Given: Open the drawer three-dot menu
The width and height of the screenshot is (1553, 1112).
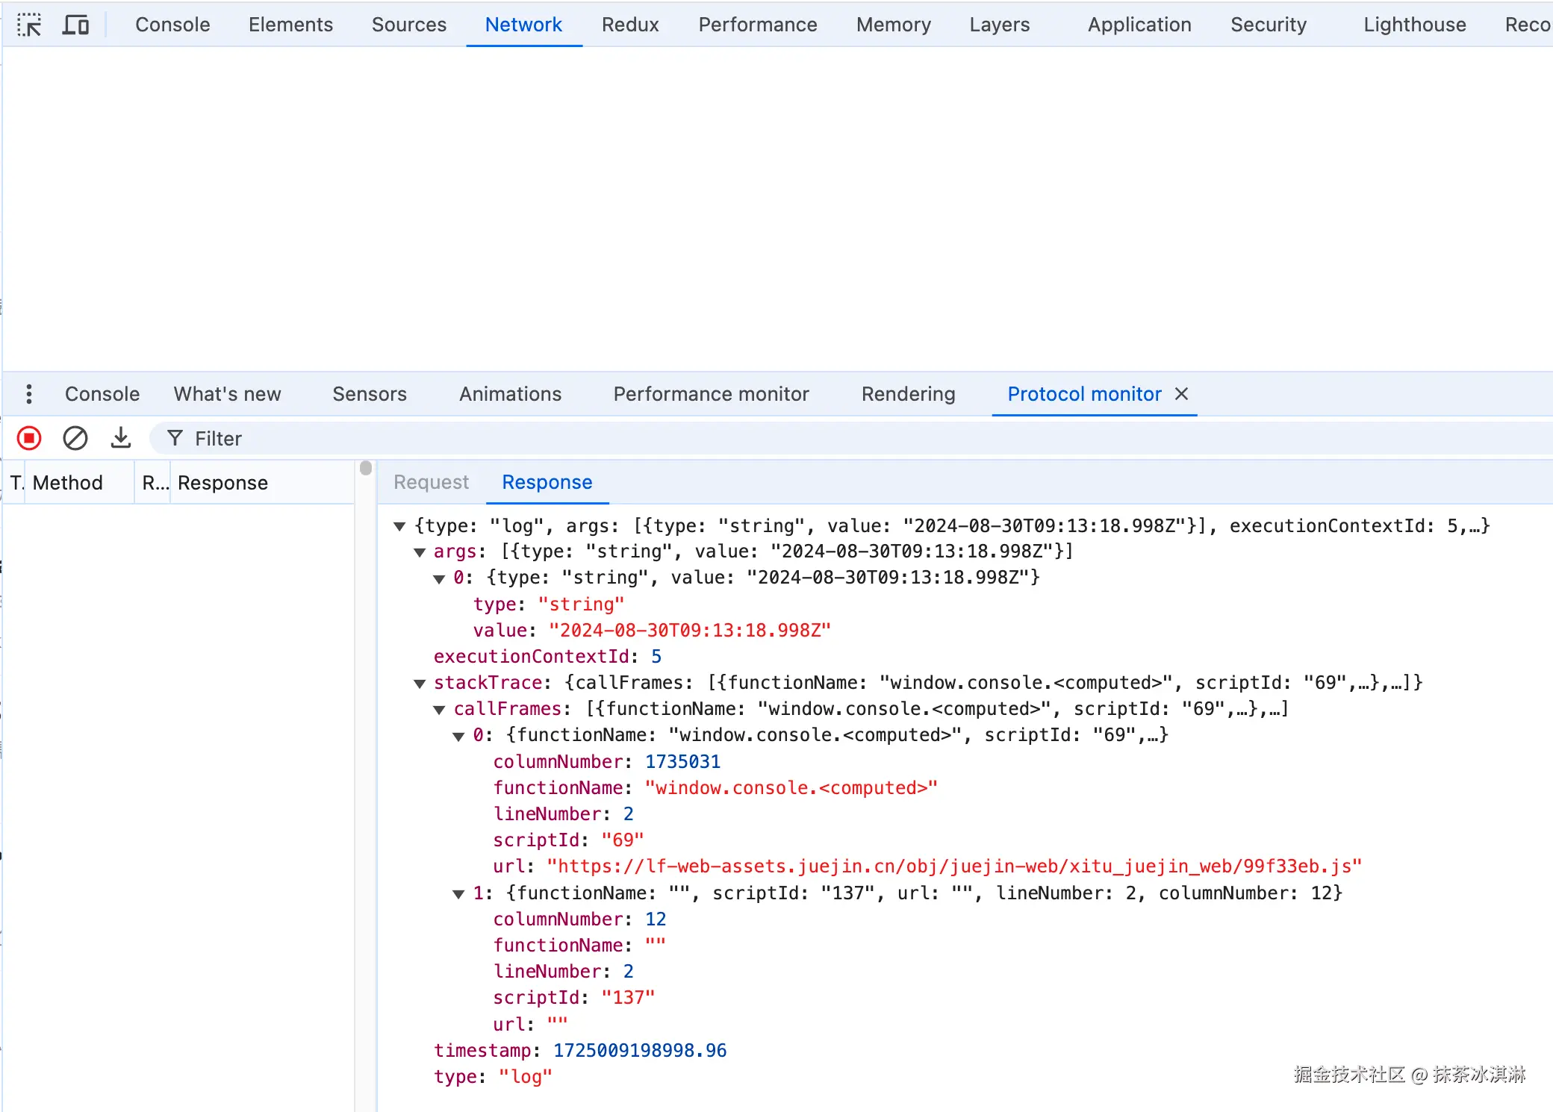Looking at the screenshot, I should [29, 394].
